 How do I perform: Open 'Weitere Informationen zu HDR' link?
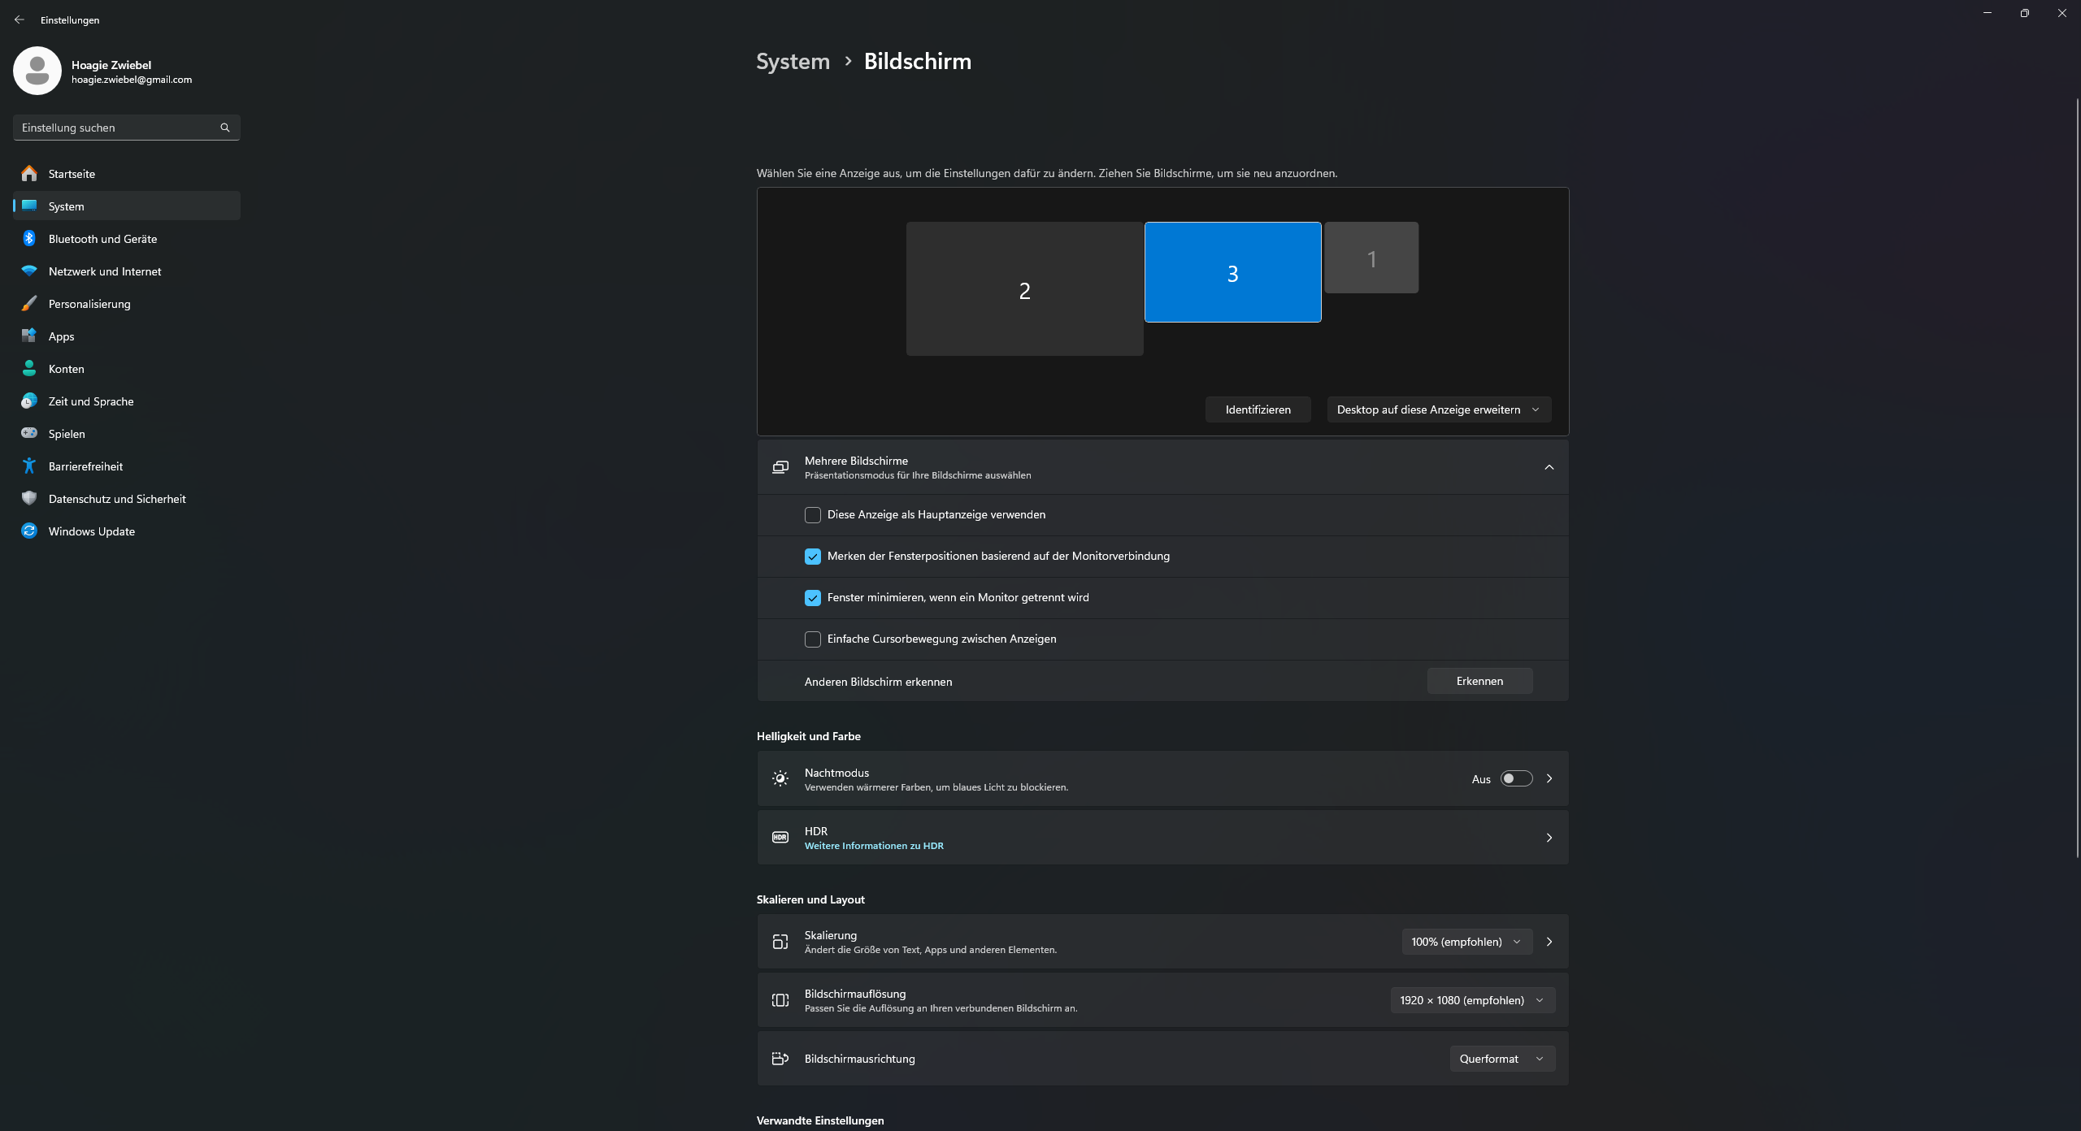[874, 846]
